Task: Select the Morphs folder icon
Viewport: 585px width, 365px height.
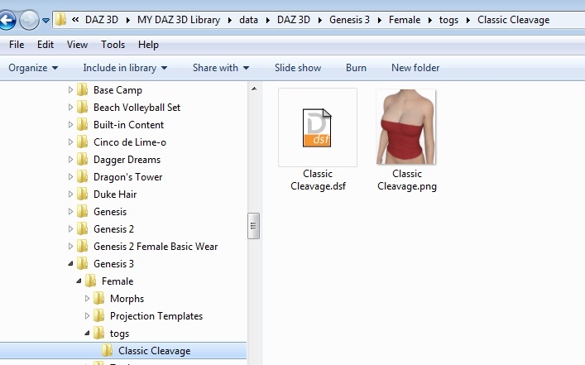Action: pyautogui.click(x=98, y=299)
